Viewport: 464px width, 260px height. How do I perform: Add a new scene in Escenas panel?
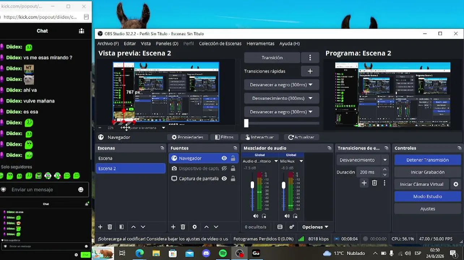(x=100, y=227)
